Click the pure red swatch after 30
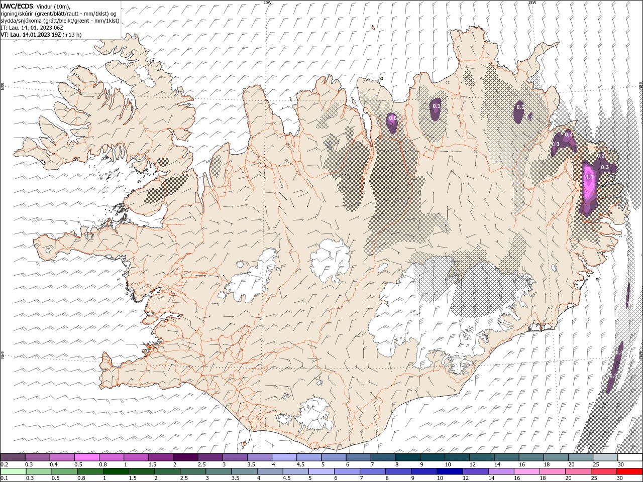This screenshot has height=482, width=643. click(630, 471)
